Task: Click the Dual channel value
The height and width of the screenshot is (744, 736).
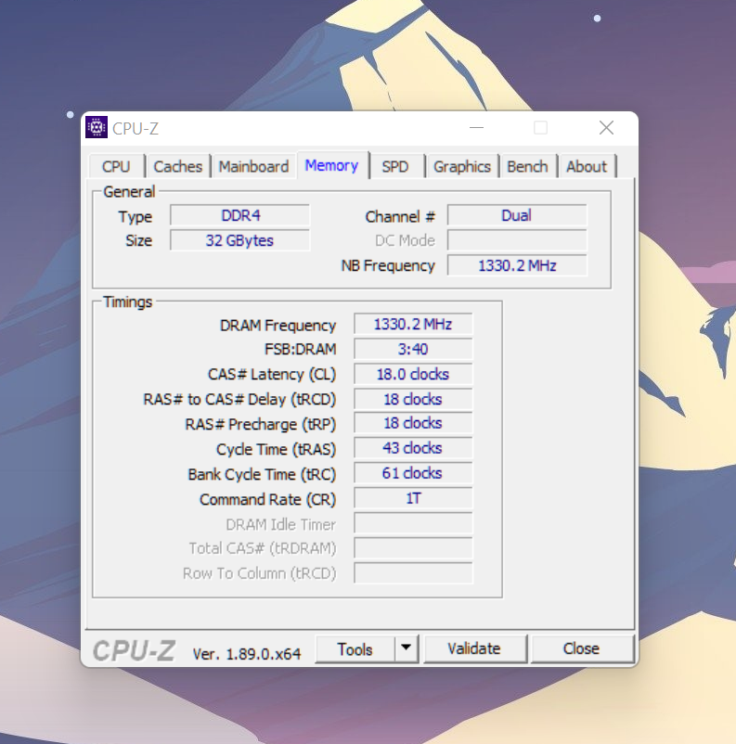Action: [x=517, y=215]
